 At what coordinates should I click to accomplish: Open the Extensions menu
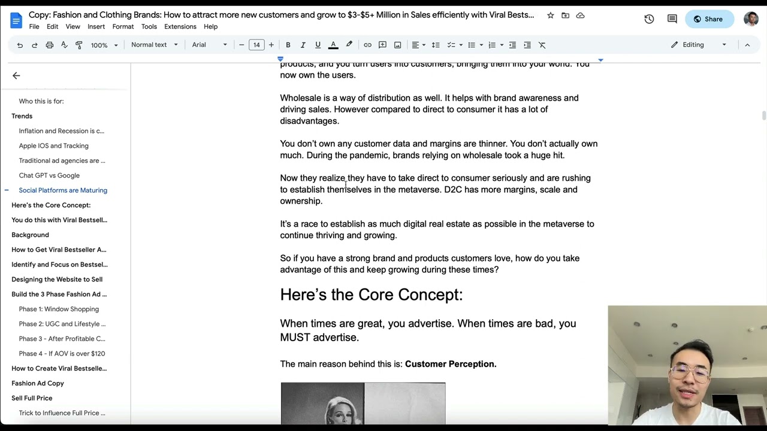tap(180, 26)
